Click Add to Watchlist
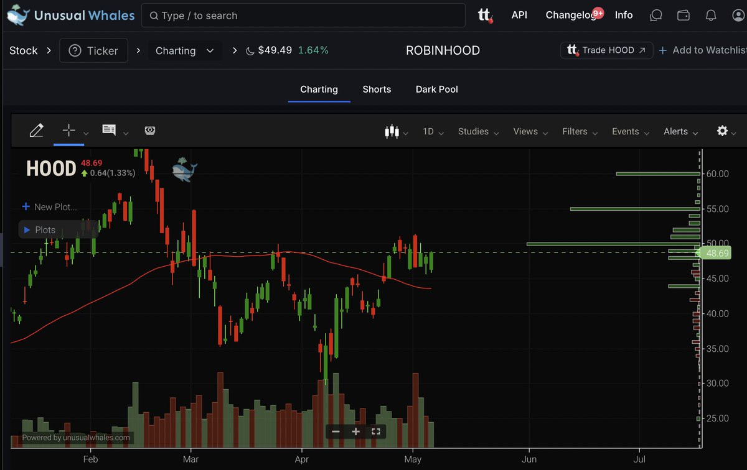The image size is (747, 470). coord(702,50)
